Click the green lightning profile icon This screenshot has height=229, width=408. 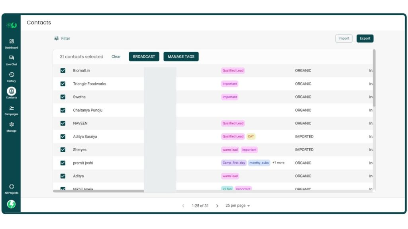pos(11,204)
